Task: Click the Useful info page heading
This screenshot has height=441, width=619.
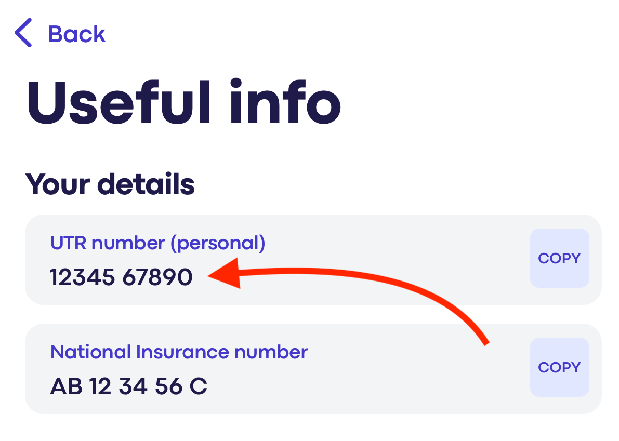Action: click(185, 102)
